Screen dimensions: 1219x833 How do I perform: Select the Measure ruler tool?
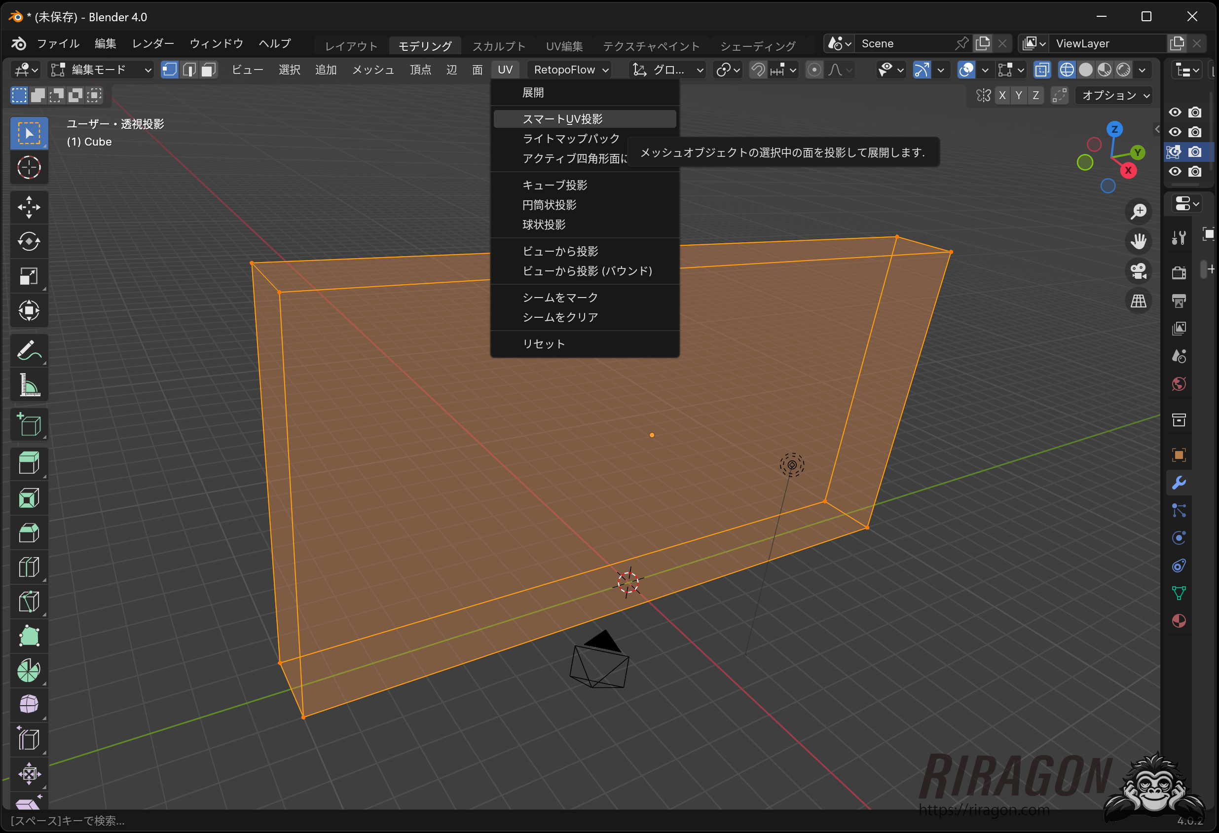pos(29,385)
